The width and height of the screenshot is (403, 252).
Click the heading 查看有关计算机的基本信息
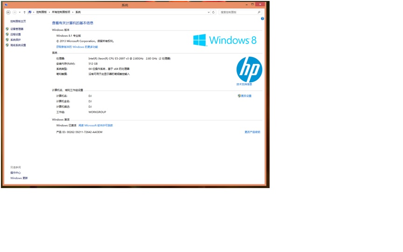point(72,23)
